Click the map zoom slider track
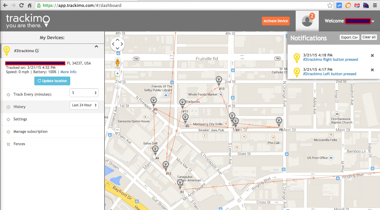Image resolution: width=380 pixels, height=210 pixels. 118,101
